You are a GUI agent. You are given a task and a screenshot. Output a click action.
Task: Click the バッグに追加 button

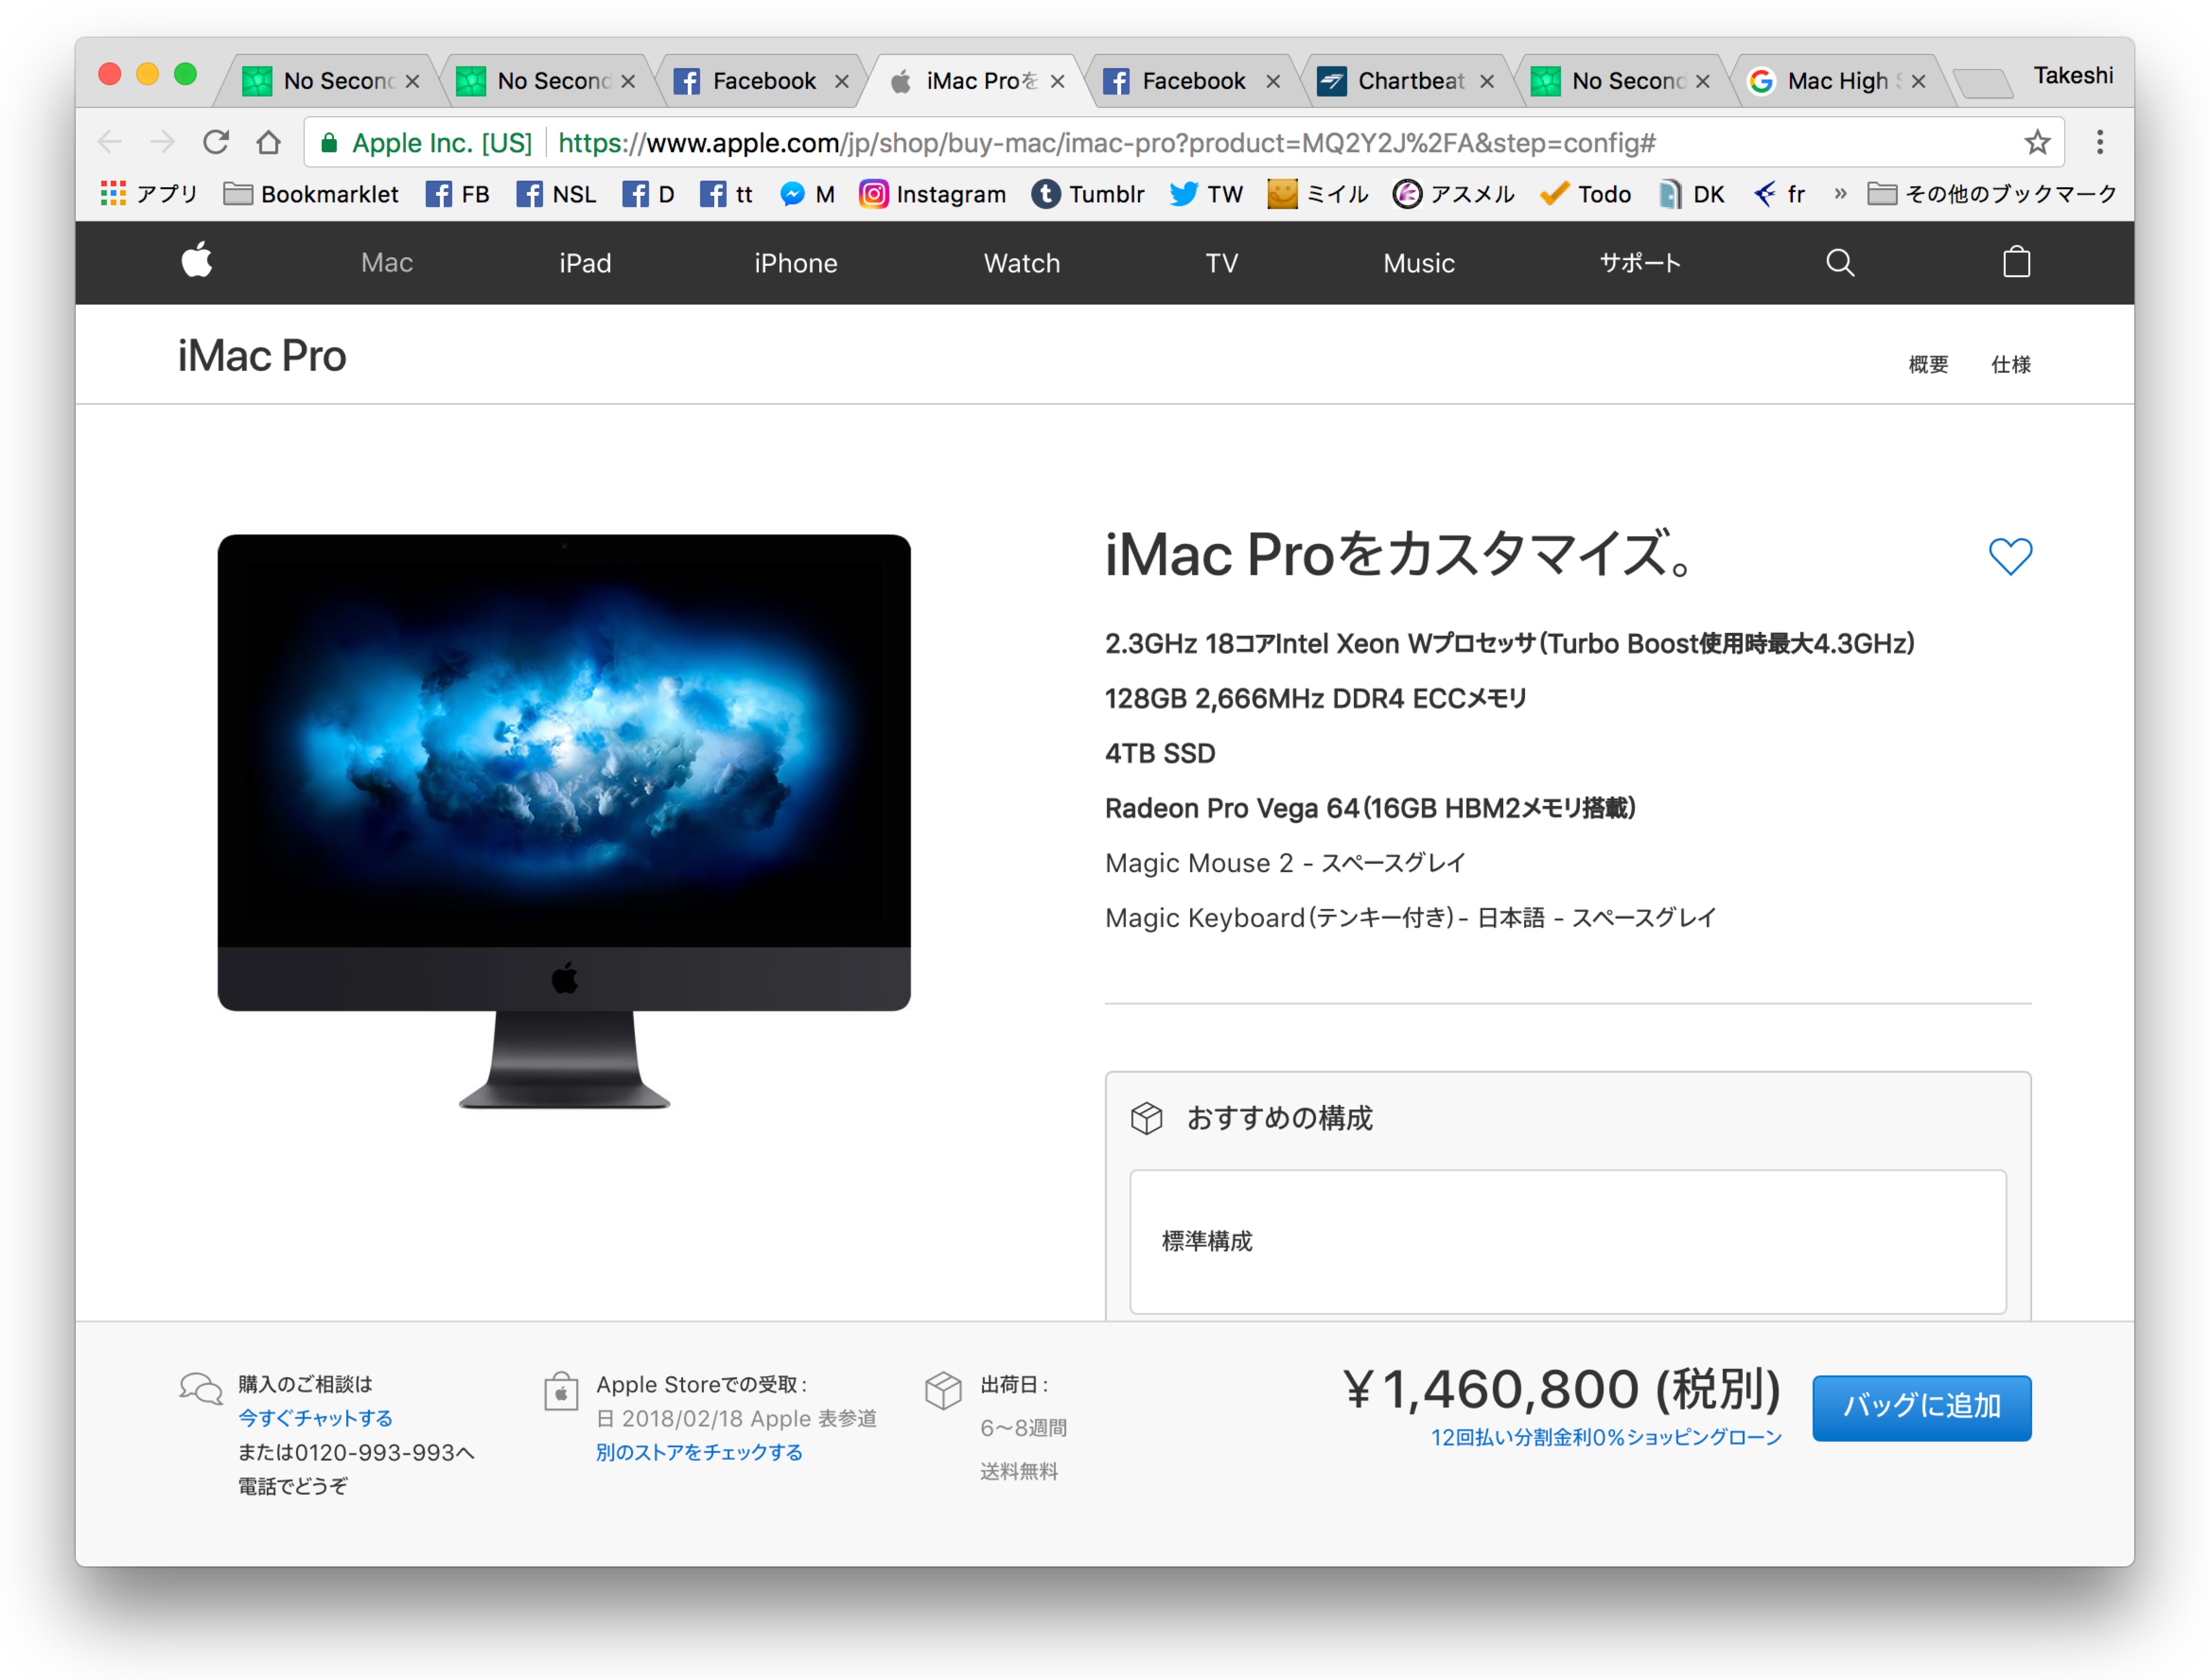(x=1921, y=1407)
